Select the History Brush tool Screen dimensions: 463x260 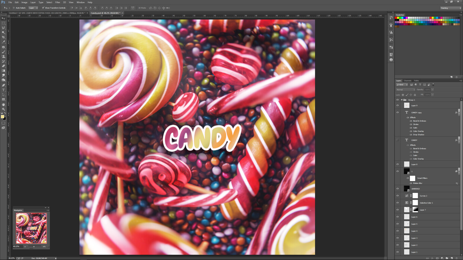coord(3,61)
